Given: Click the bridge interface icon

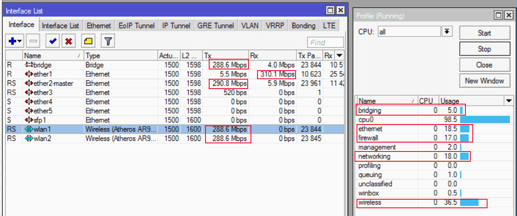Looking at the screenshot, I should [29, 65].
